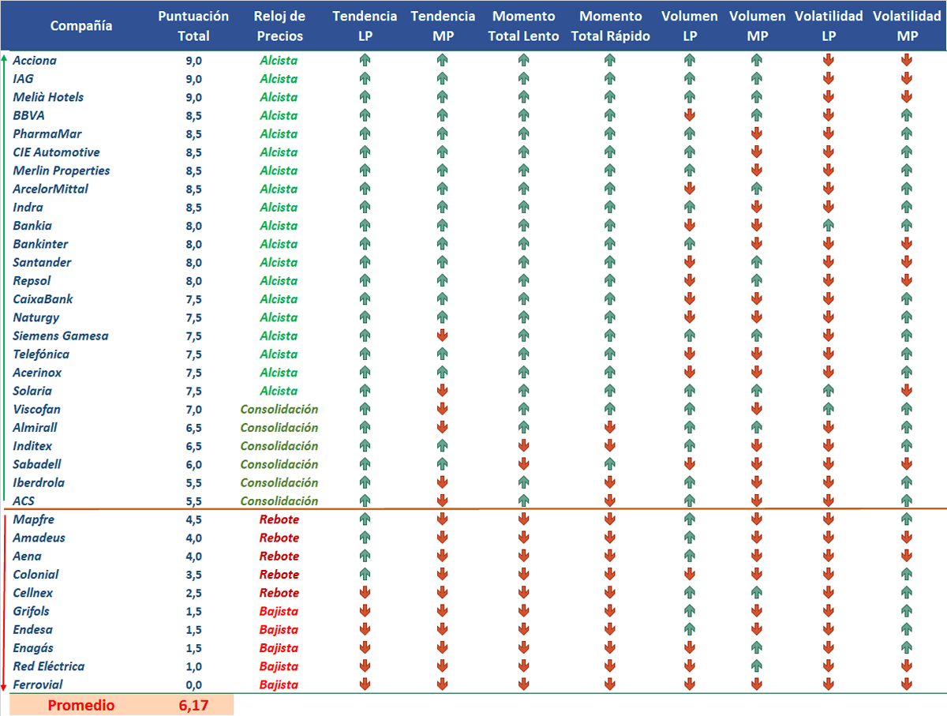Image resolution: width=947 pixels, height=716 pixels.
Task: Click the green Volumen LP arrow for Mapfre
Action: tap(689, 519)
